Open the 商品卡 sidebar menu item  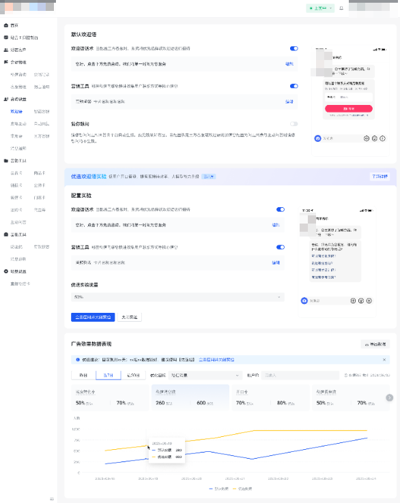40,173
